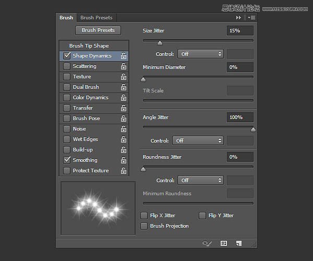
Task: Open the Roundness Jitter Control dropdown
Action: tap(200, 180)
